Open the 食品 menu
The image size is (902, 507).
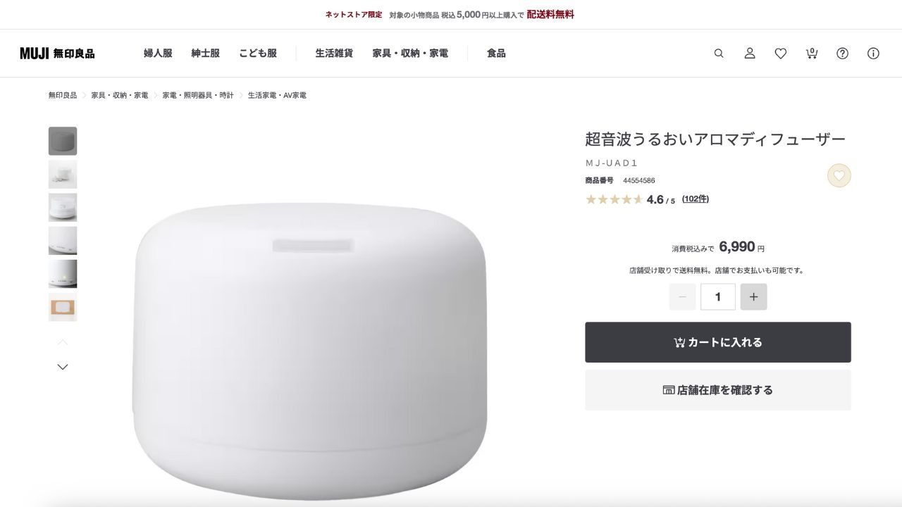tap(496, 54)
